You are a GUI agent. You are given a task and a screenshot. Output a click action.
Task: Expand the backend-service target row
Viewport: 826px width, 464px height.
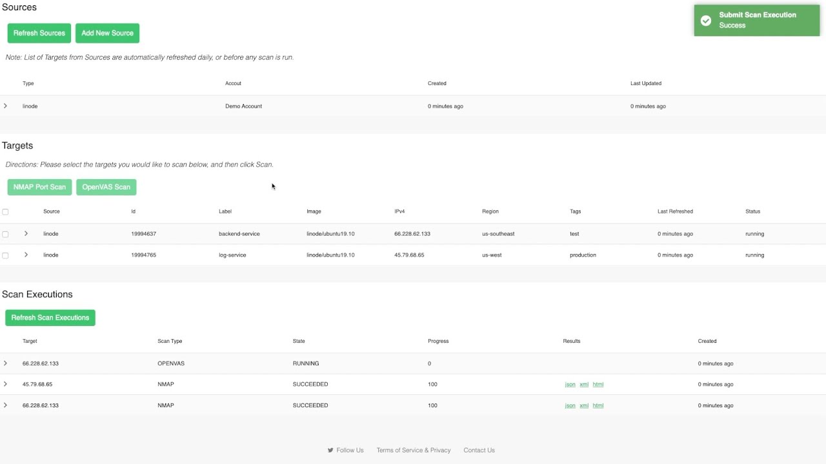[26, 233]
